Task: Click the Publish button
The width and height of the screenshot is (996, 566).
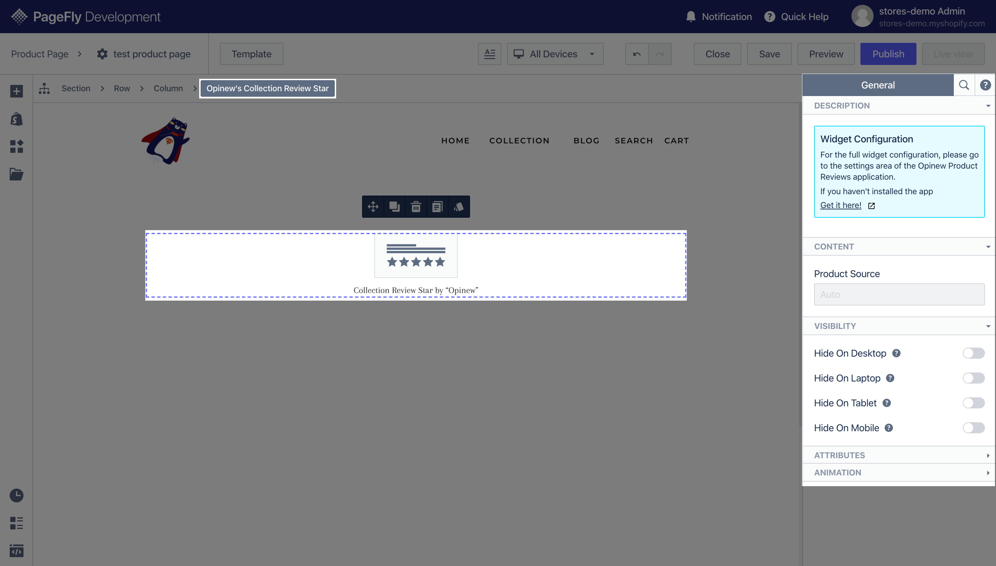Action: [x=888, y=54]
